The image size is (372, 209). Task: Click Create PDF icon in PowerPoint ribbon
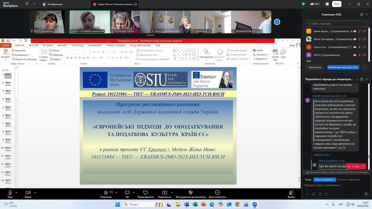[x=275, y=55]
